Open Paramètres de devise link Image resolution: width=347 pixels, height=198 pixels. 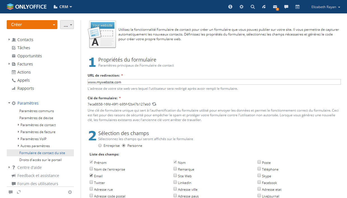[36, 118]
